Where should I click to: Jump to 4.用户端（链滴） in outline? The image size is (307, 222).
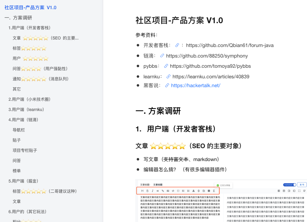pyautogui.click(x=23, y=120)
